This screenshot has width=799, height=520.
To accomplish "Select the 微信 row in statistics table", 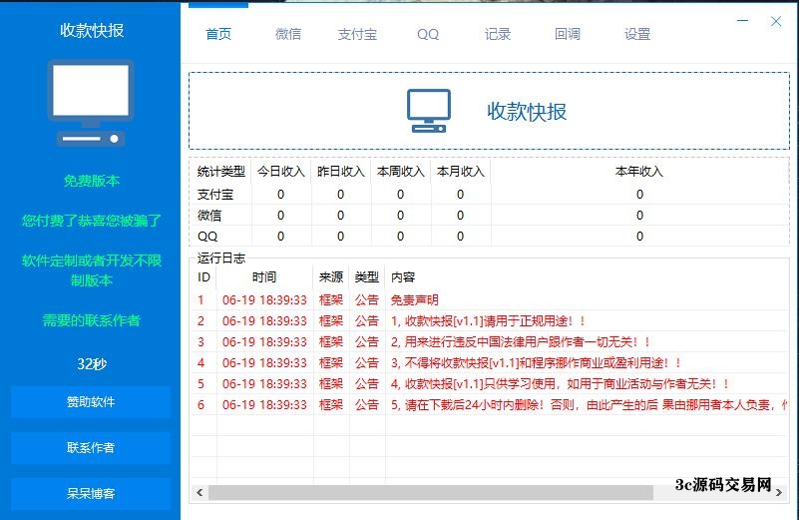I will [x=490, y=216].
